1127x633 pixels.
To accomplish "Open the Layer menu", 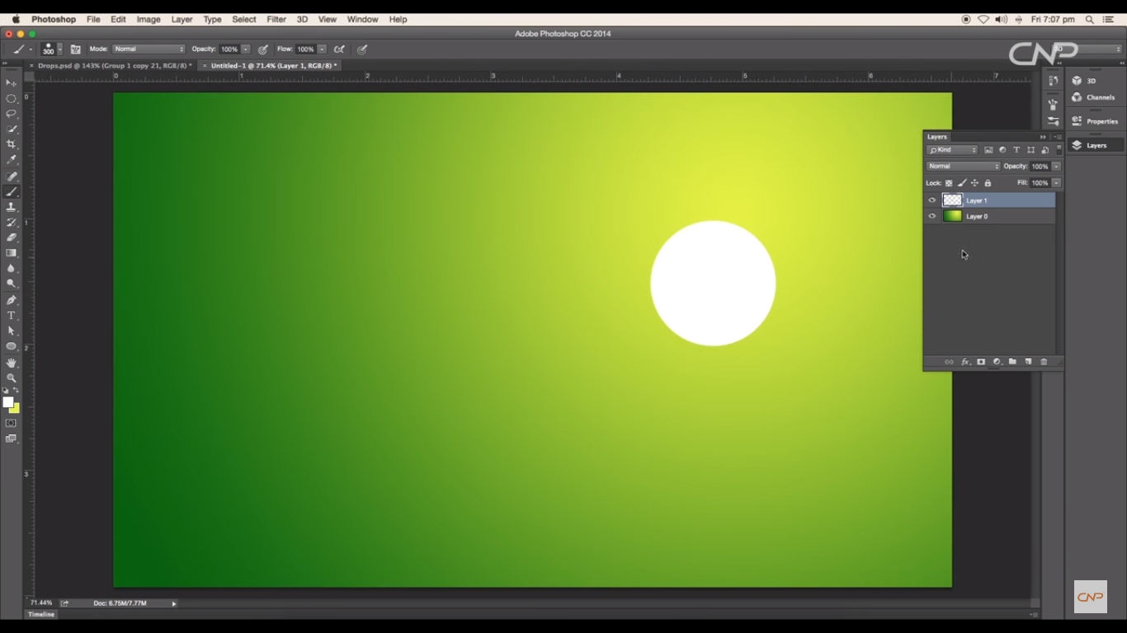I will [x=182, y=19].
